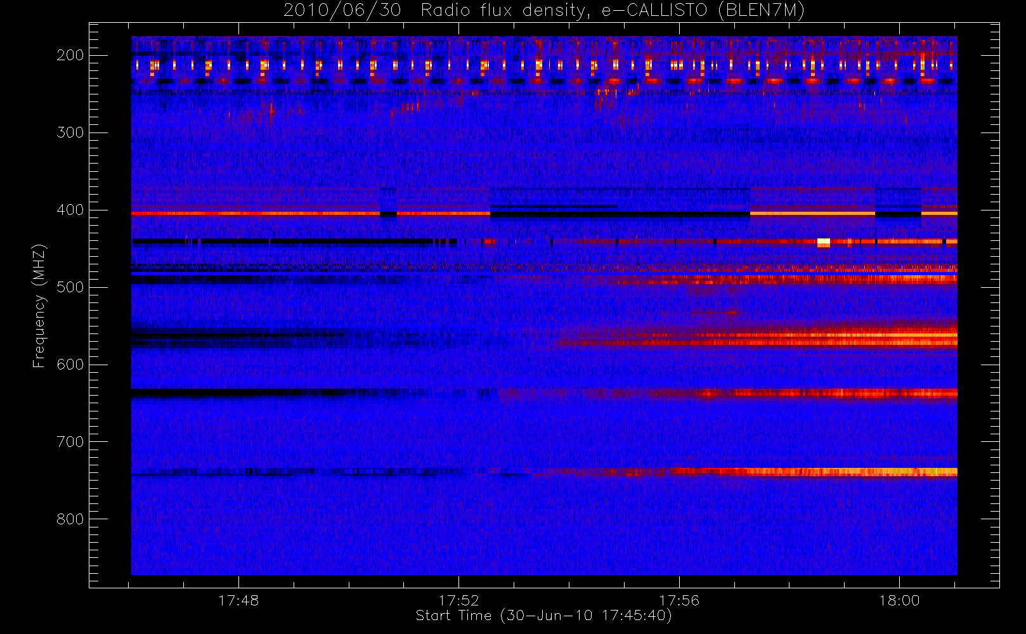The width and height of the screenshot is (1026, 634).
Task: Pick the date '2010/06/30' in the title
Action: coord(342,10)
